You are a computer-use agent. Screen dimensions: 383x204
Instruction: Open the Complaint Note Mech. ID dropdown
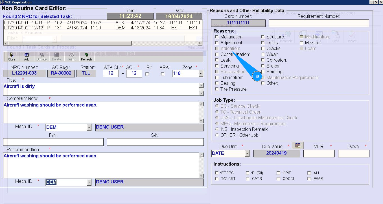point(89,127)
